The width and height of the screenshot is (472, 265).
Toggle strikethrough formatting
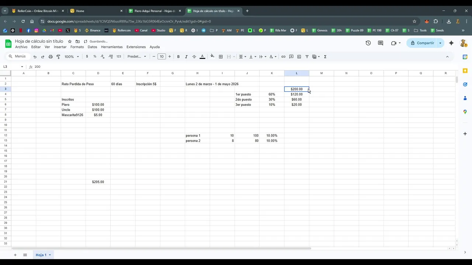click(x=194, y=57)
